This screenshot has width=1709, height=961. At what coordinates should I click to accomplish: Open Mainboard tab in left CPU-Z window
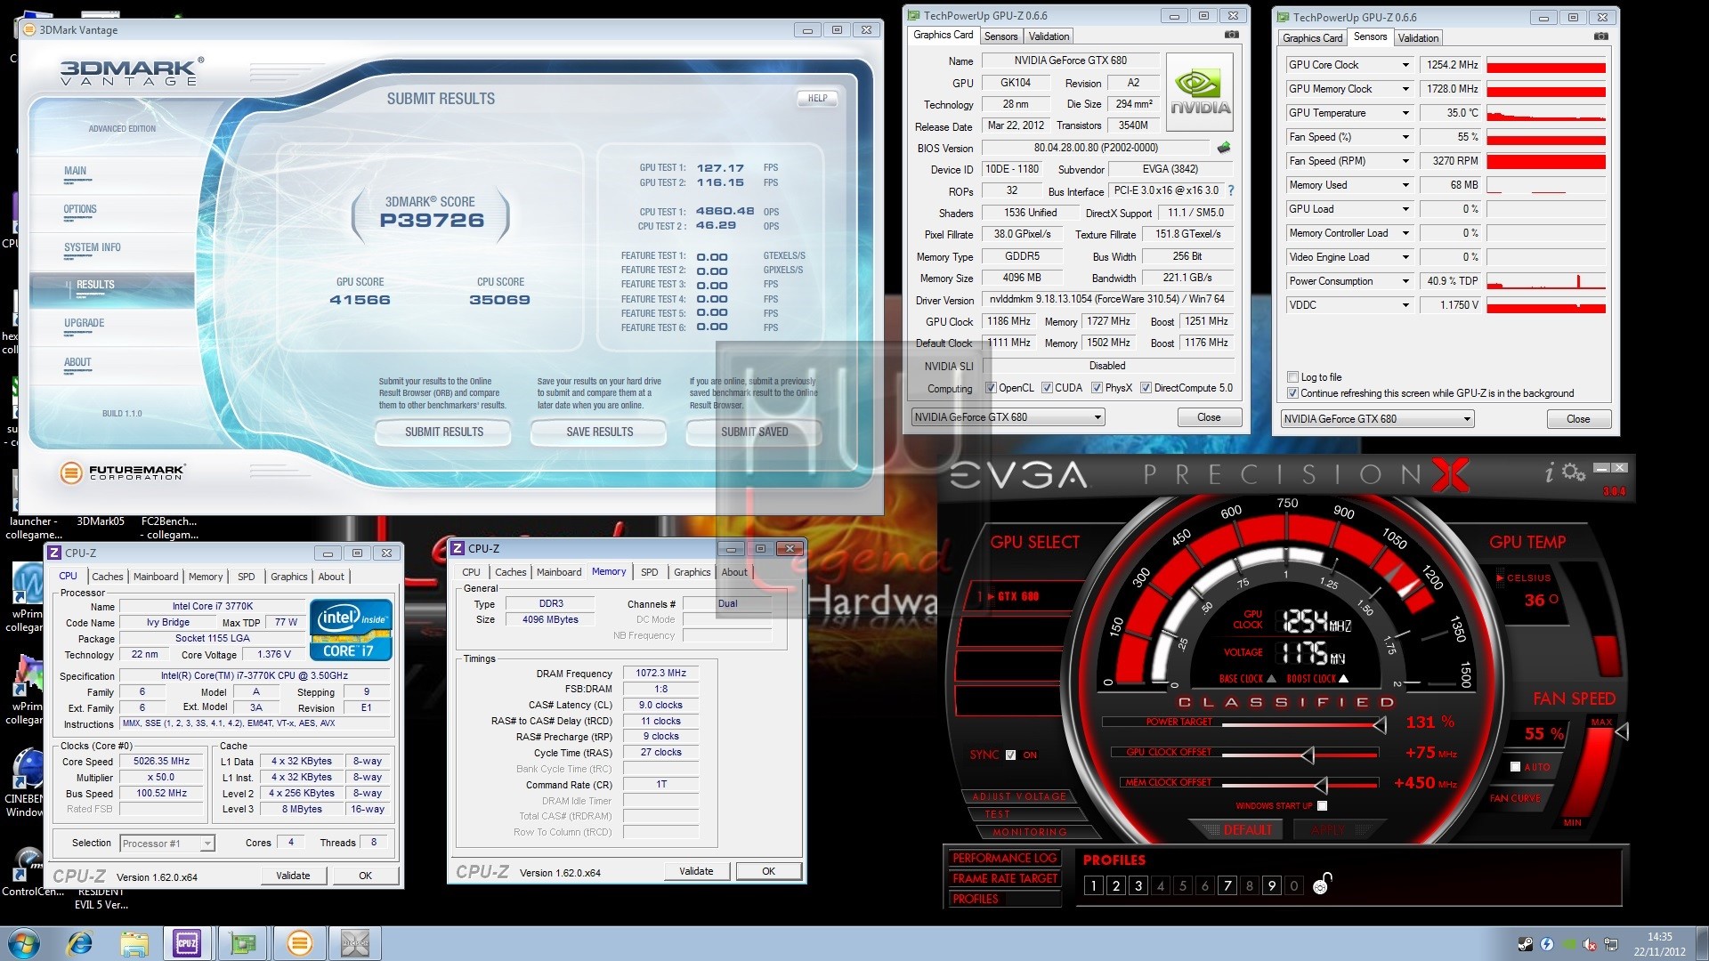pos(156,577)
